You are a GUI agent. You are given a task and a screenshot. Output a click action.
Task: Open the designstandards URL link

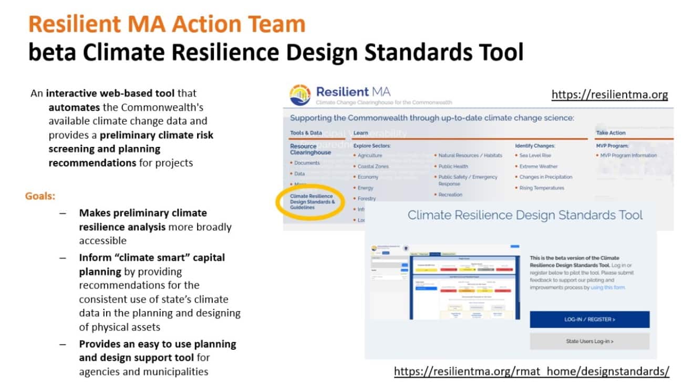[x=532, y=371]
